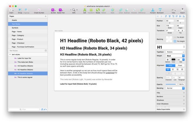
Task: Click the Mask tool icon
Action: (x=113, y=10)
